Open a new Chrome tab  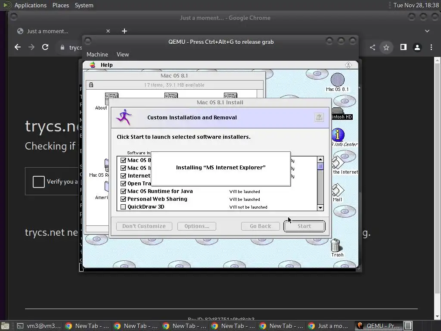(124, 31)
